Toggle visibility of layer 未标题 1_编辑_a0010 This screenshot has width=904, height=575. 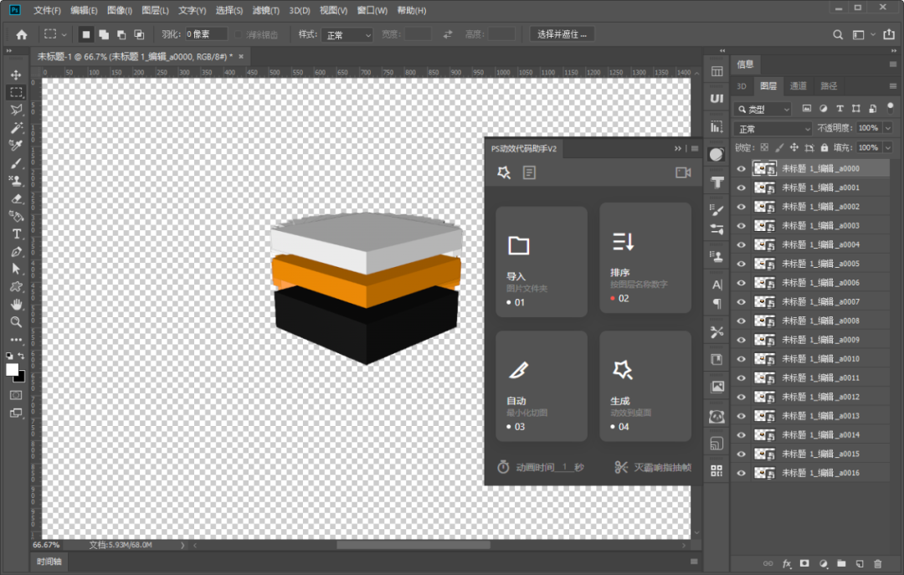[741, 359]
